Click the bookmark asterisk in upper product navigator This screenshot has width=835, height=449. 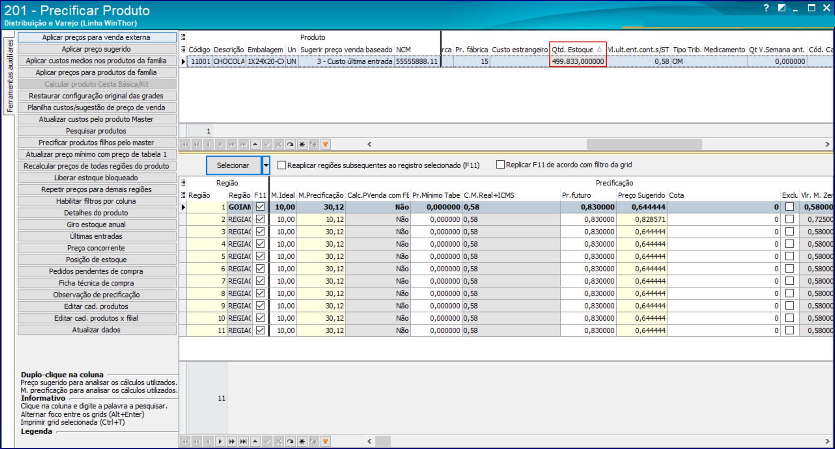coord(302,144)
